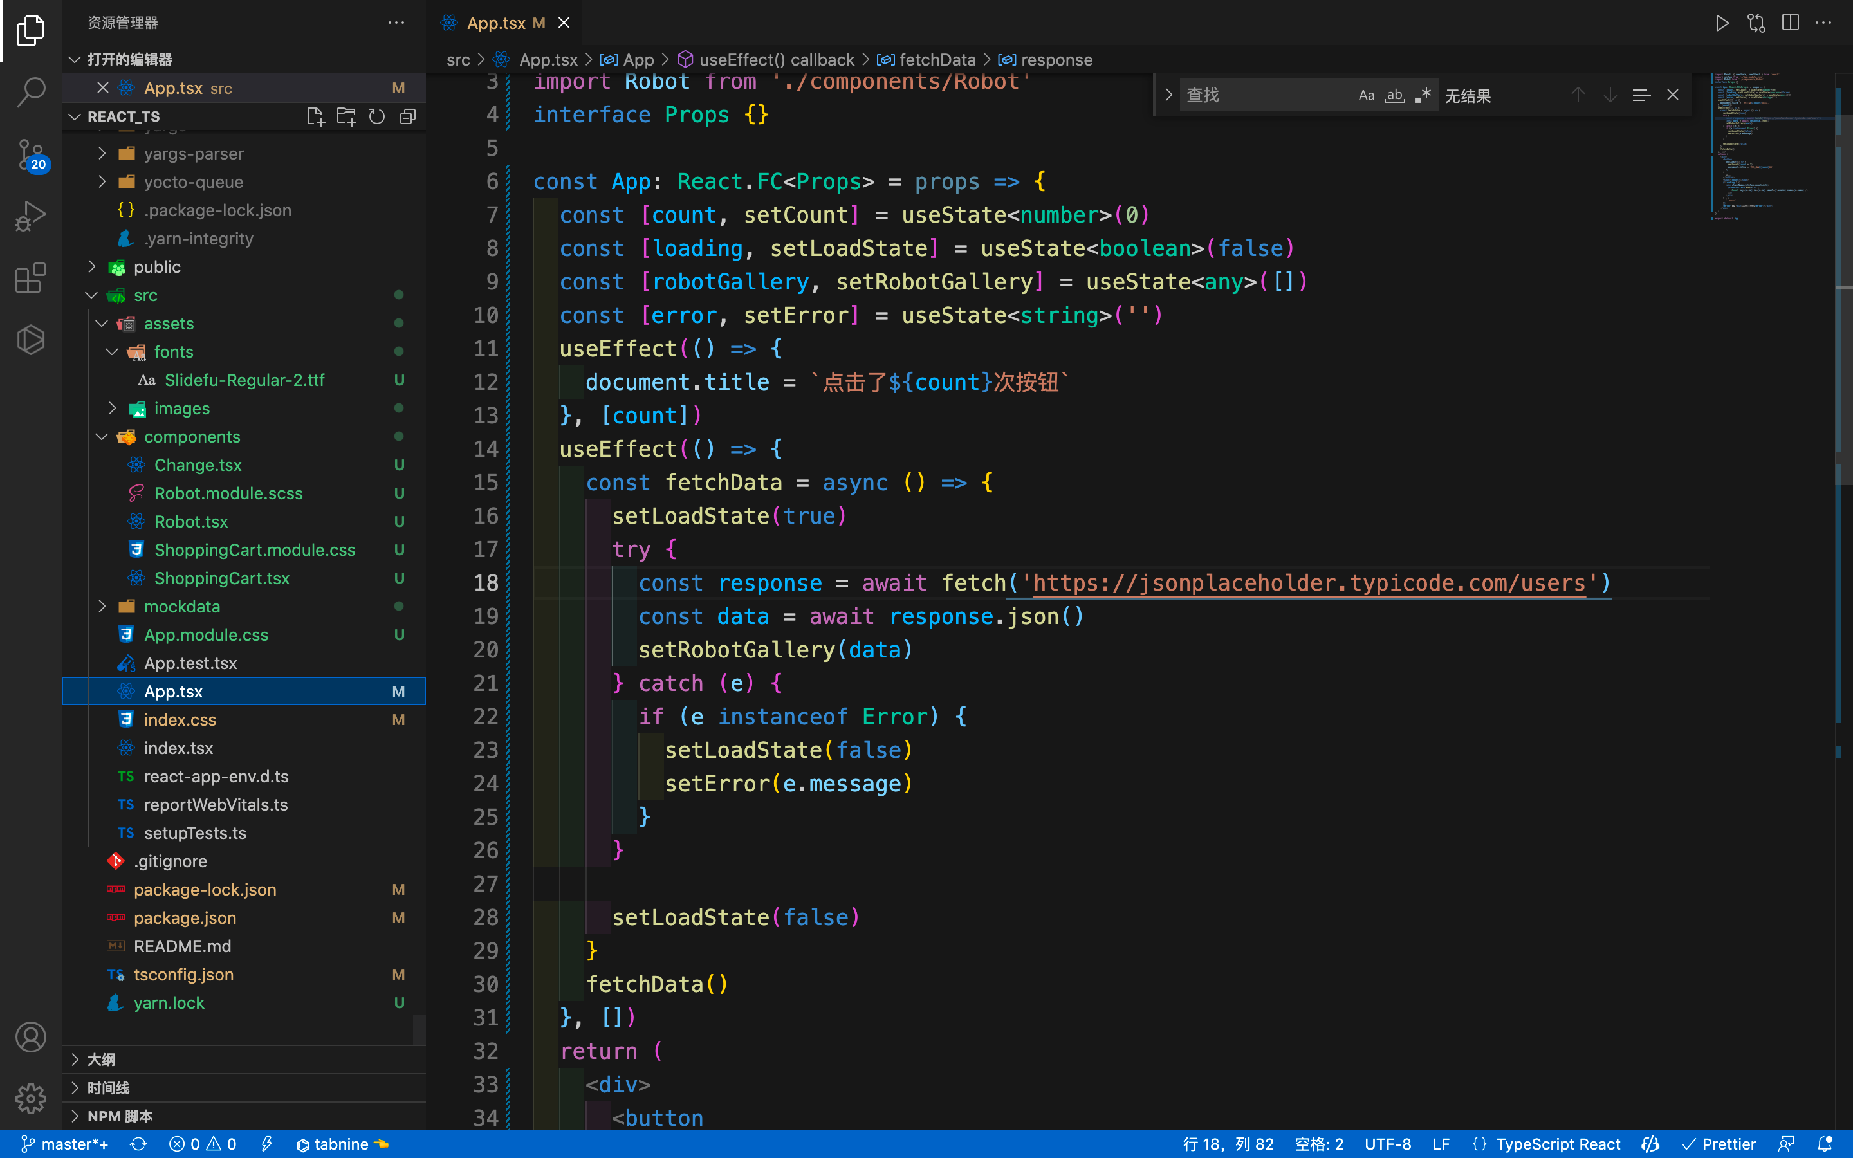Screen dimensions: 1853x1158
Task: Click Prettier in status bar
Action: pos(1719,1144)
